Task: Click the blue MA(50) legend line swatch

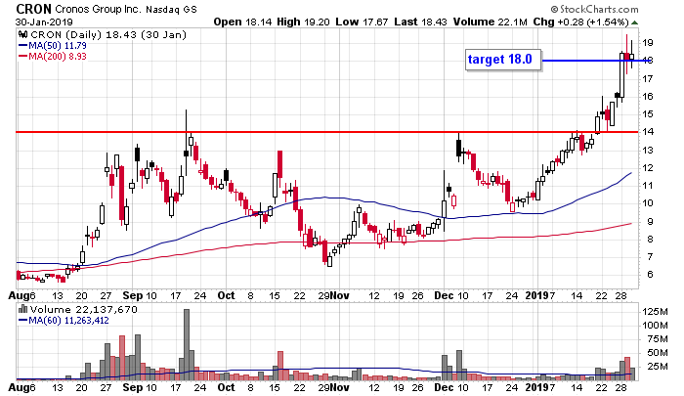Action: click(x=22, y=45)
